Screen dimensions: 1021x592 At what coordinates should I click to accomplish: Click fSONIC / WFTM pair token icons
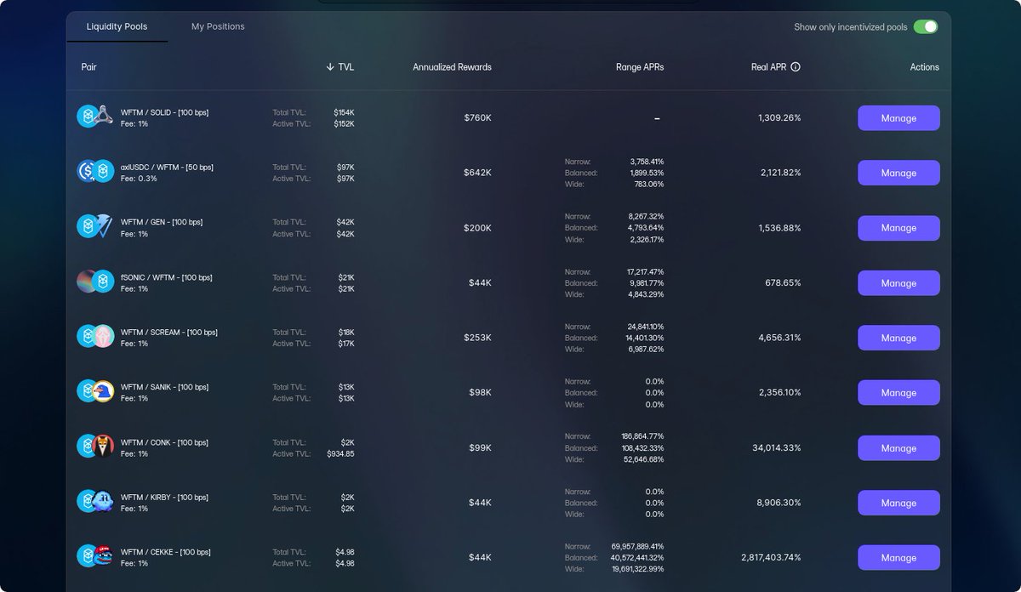[95, 282]
